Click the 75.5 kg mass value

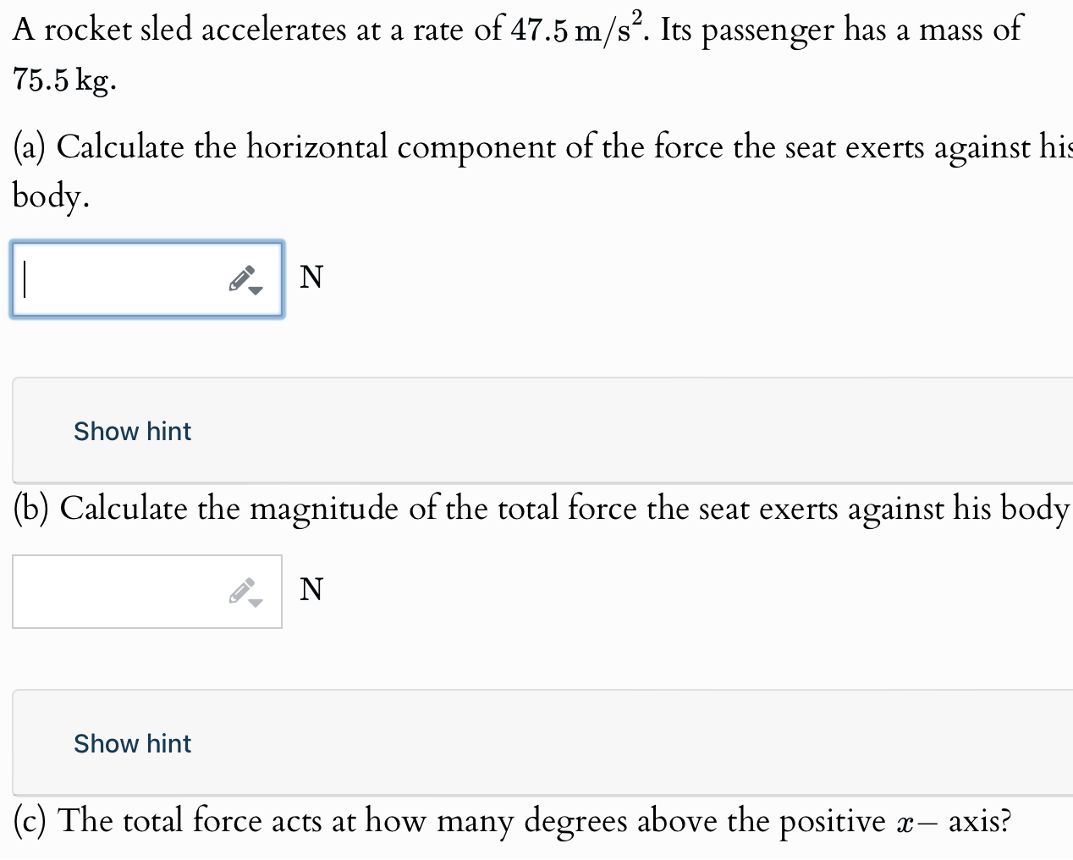click(62, 80)
